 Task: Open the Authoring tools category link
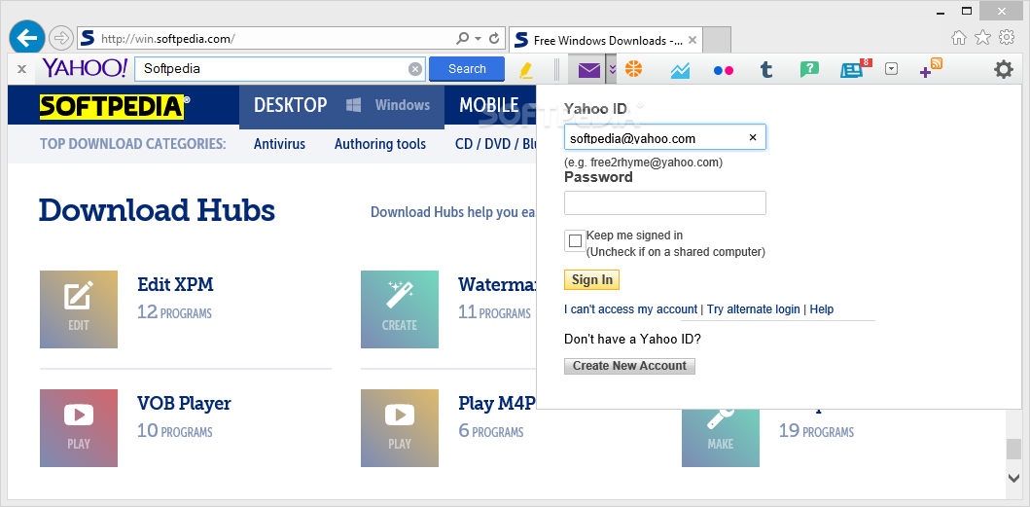pos(380,144)
